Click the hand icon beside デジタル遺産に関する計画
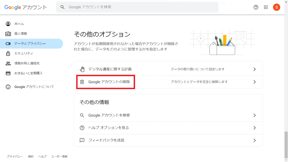This screenshot has width=288, height=162. click(82, 69)
